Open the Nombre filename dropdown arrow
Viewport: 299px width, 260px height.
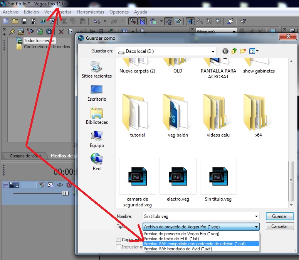256,216
